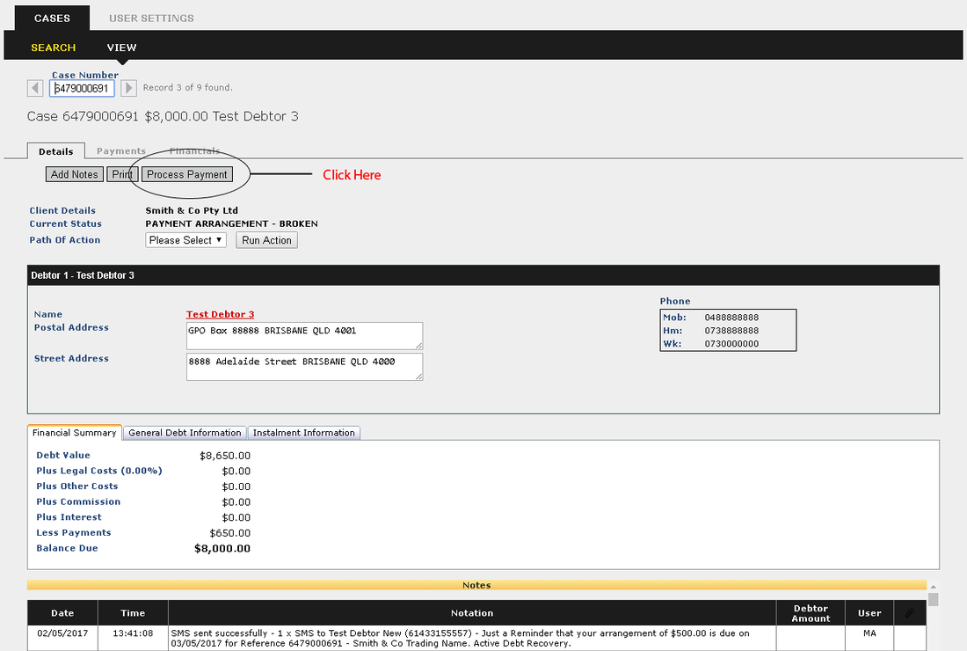Click status PAYMENT ARRANGEMENT - BROKEN
This screenshot has width=967, height=651.
(232, 224)
